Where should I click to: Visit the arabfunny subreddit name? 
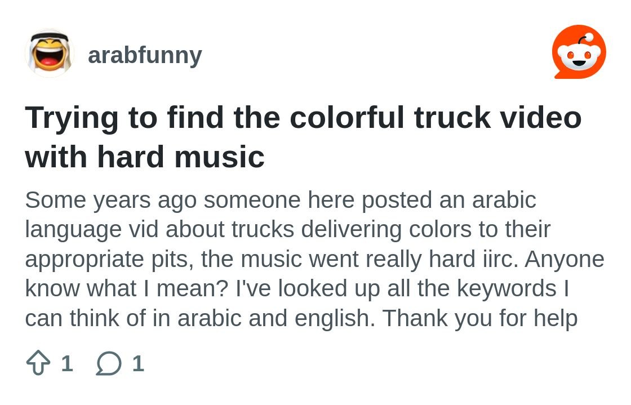[145, 55]
